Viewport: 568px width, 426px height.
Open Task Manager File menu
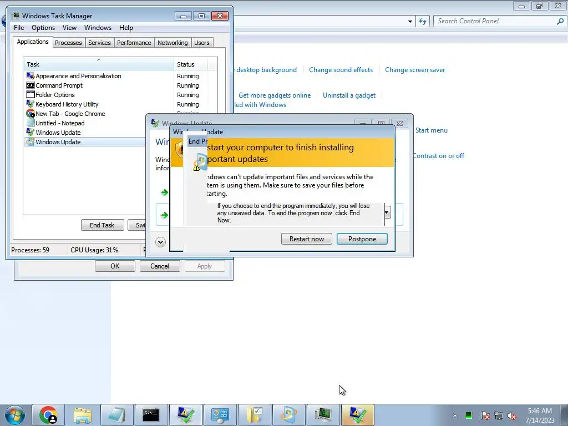[x=19, y=28]
